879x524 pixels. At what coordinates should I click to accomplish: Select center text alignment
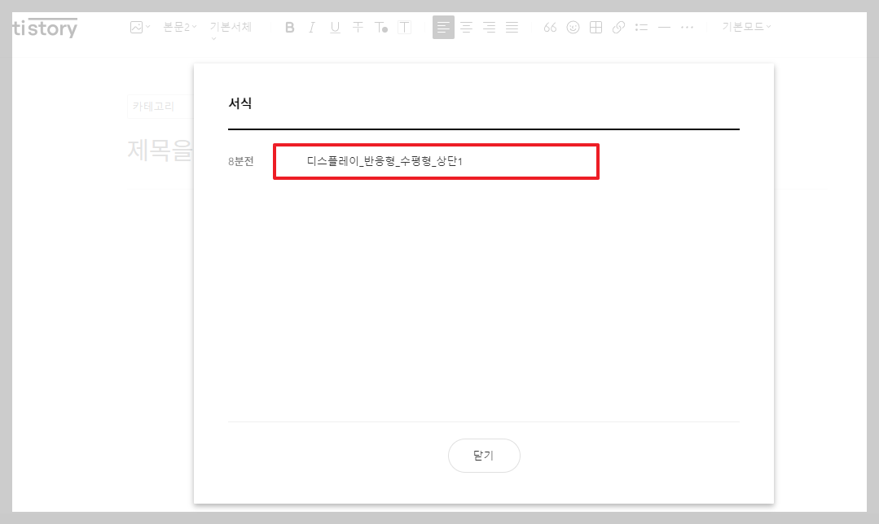coord(466,27)
